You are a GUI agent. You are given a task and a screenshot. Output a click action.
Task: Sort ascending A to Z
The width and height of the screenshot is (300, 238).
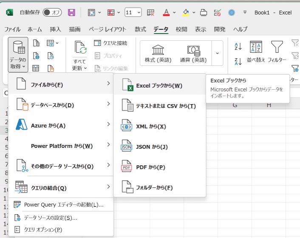click(x=238, y=46)
